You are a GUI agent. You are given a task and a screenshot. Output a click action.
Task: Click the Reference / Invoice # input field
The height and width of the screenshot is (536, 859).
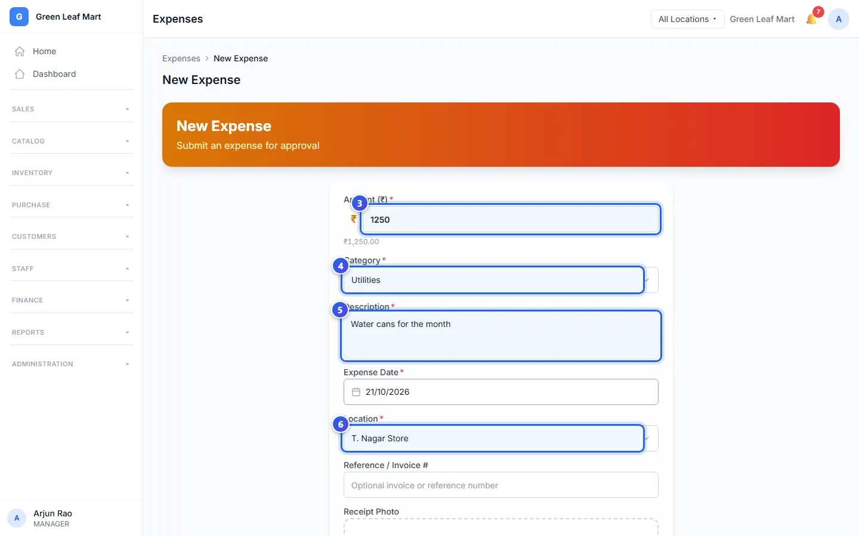tap(501, 485)
